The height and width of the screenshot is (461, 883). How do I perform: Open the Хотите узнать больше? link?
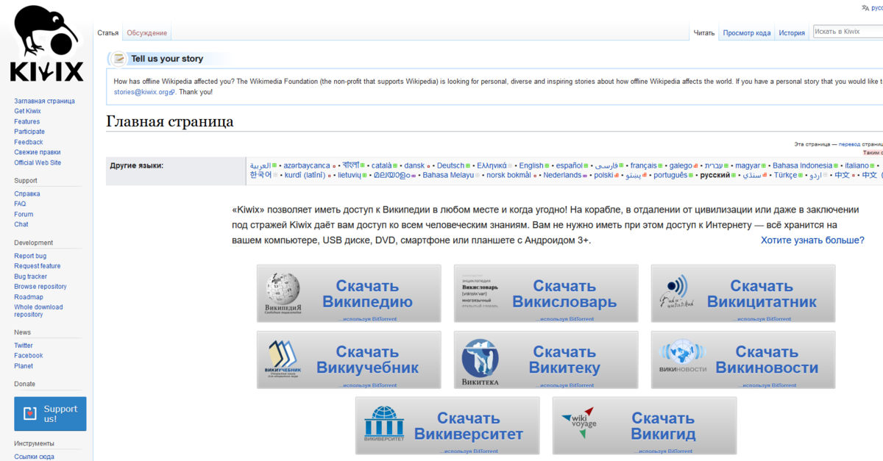[x=812, y=240]
